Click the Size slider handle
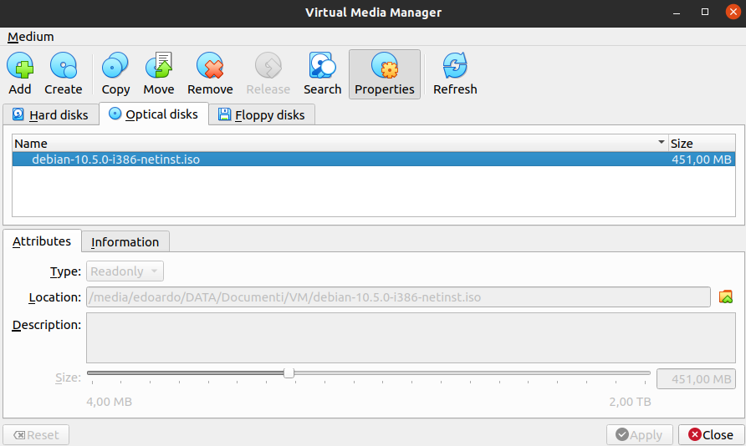746x446 pixels. click(x=289, y=373)
